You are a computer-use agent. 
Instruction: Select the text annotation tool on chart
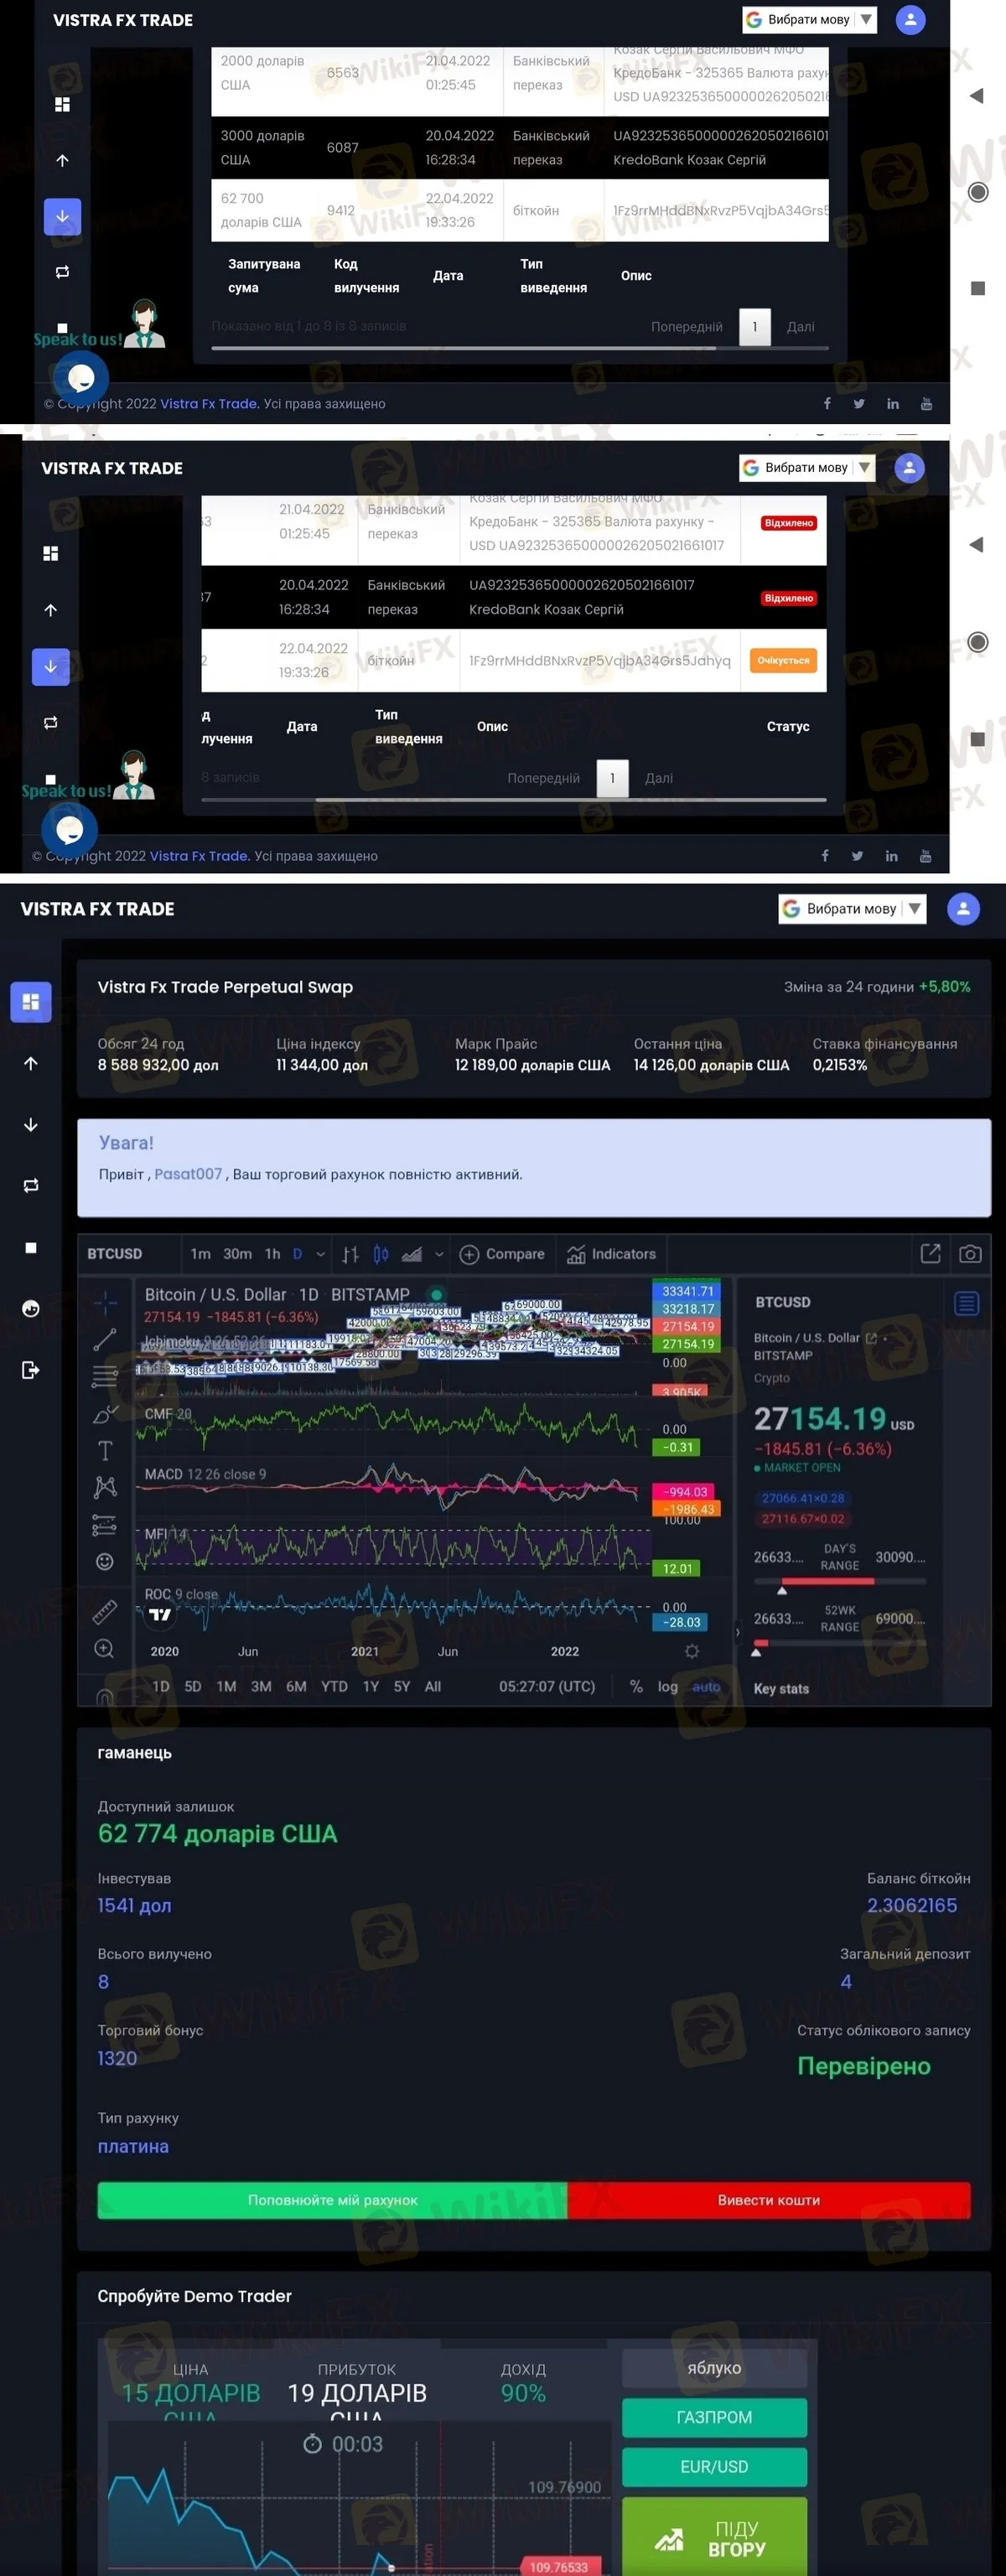pos(105,1450)
